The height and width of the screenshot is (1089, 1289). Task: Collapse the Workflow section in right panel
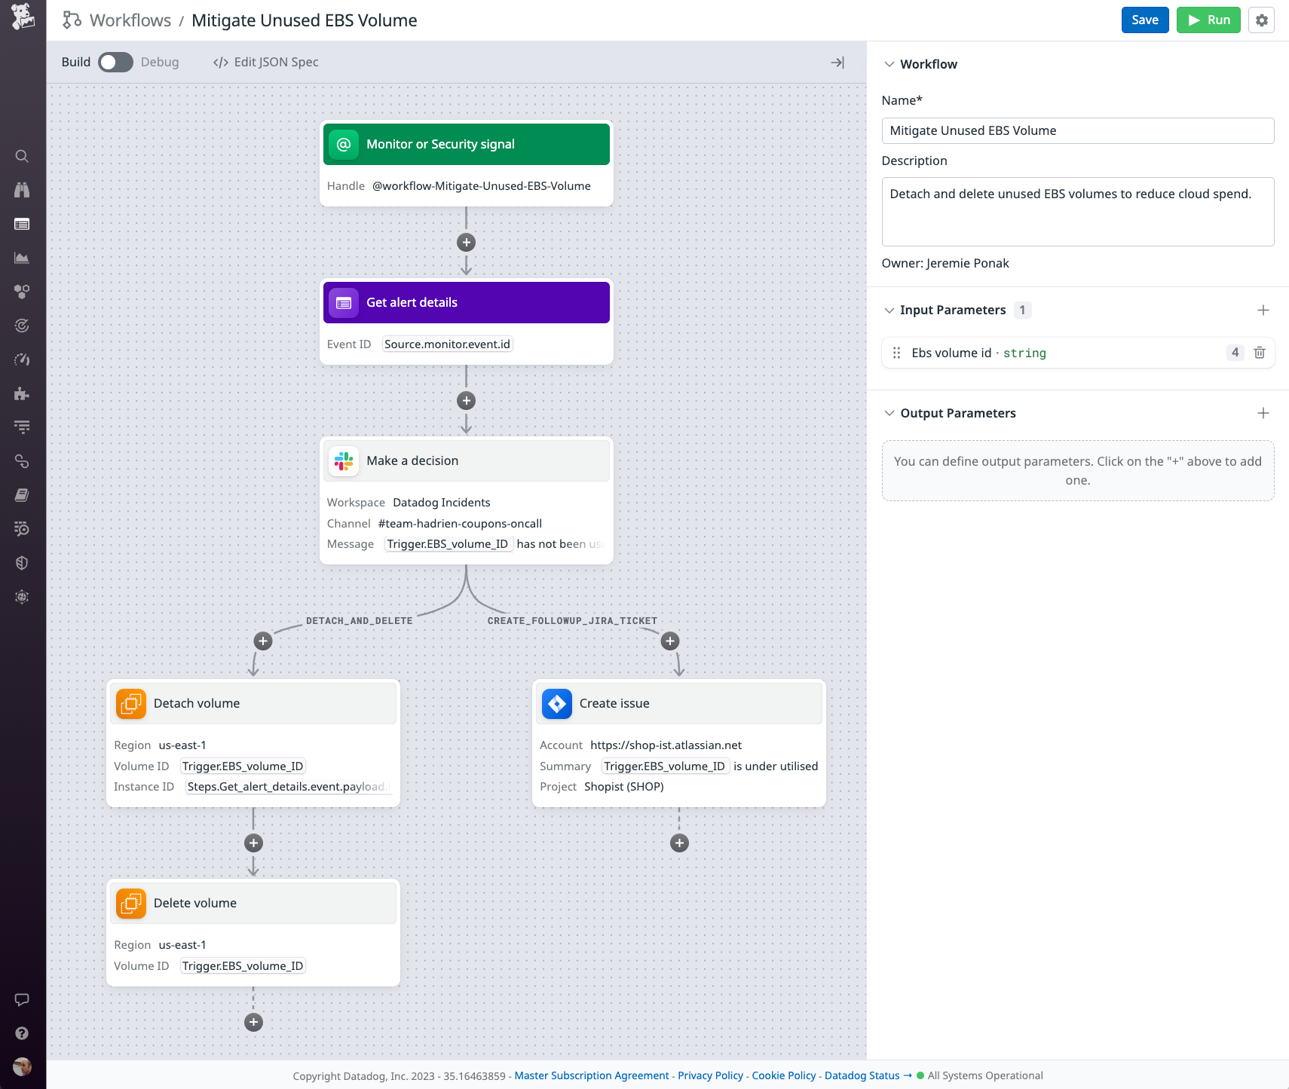click(890, 64)
